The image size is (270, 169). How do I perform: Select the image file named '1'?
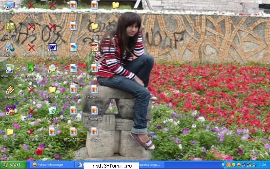pyautogui.click(x=52, y=132)
